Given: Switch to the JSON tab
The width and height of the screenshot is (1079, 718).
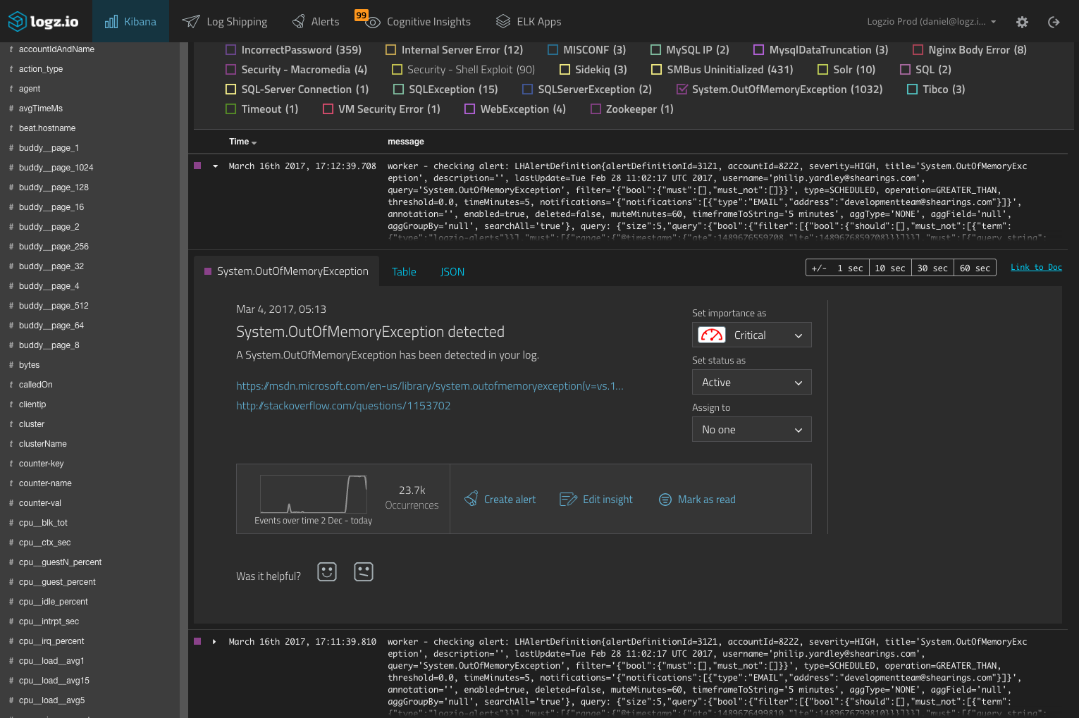Looking at the screenshot, I should (x=452, y=271).
